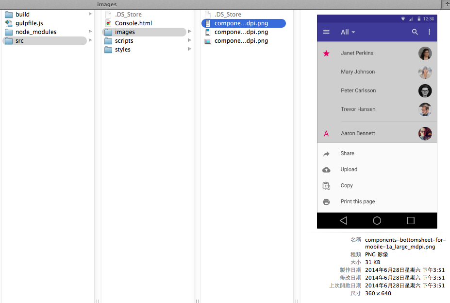Click the Share item in the bottom sheet

coord(347,153)
